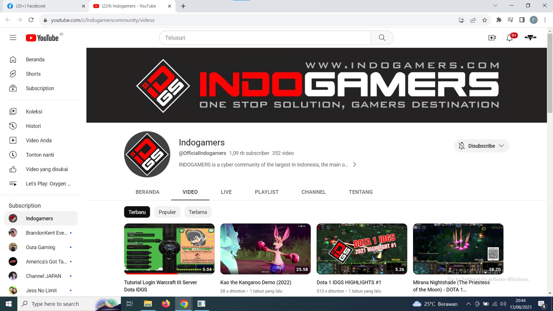Open the notifications bell
The image size is (553, 311).
click(x=510, y=38)
